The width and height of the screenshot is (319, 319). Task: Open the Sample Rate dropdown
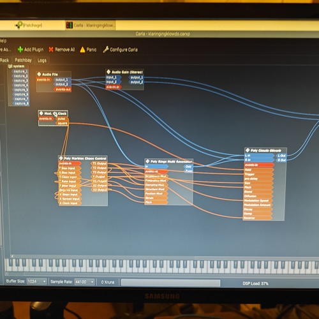tap(84, 282)
